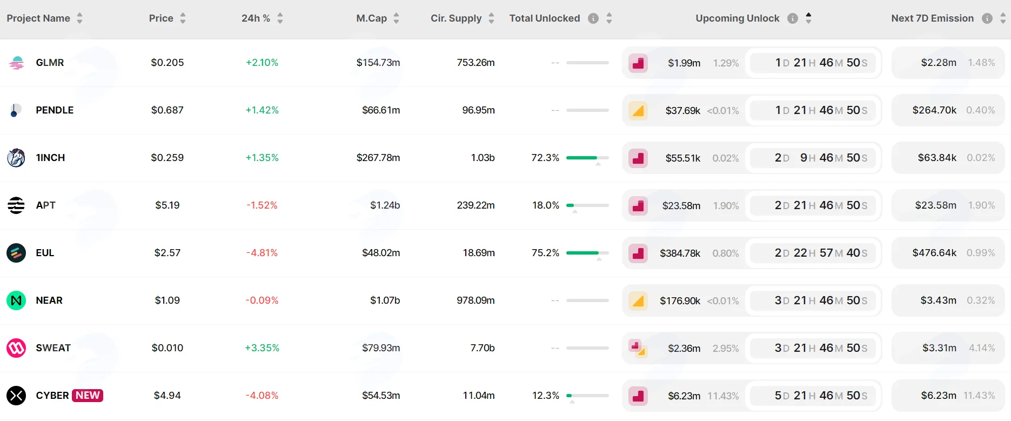The image size is (1011, 421).
Task: Sort by M.Cap using arrows
Action: point(396,18)
